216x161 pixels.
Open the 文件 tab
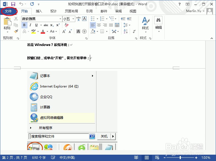pyautogui.click(x=8, y=11)
